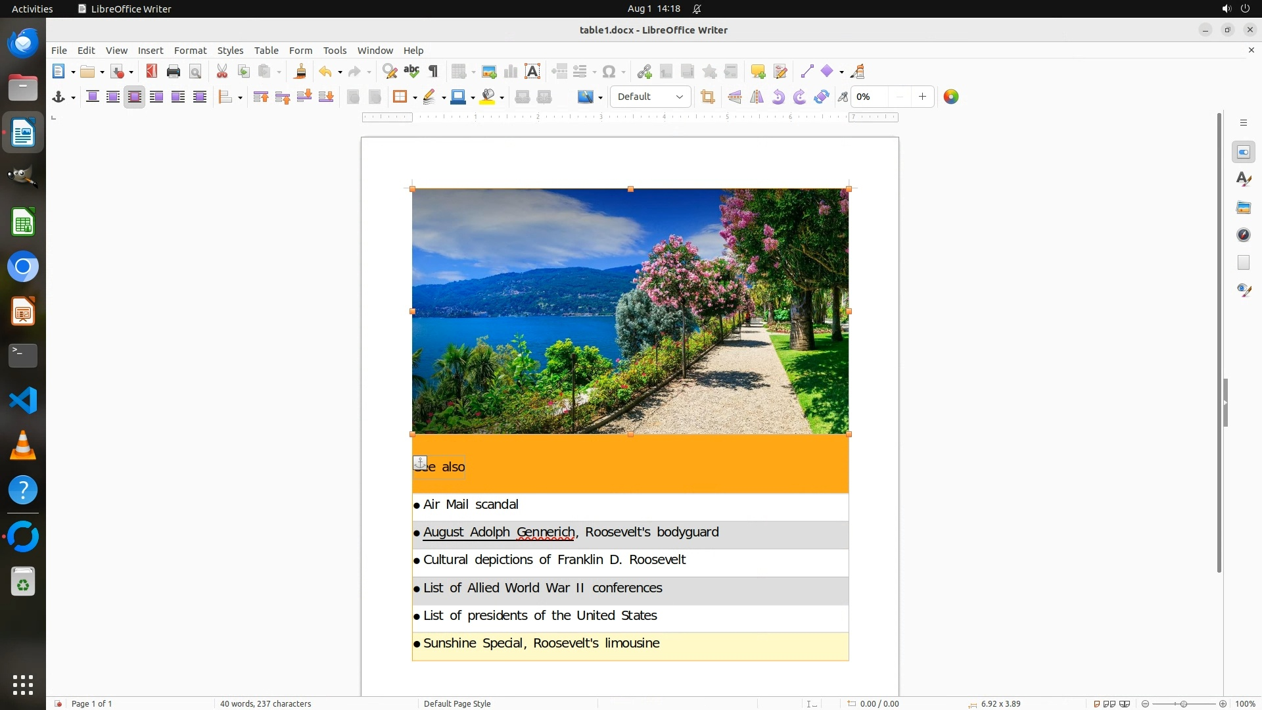Open the image mode Default dropdown
The width and height of the screenshot is (1262, 710).
(650, 97)
